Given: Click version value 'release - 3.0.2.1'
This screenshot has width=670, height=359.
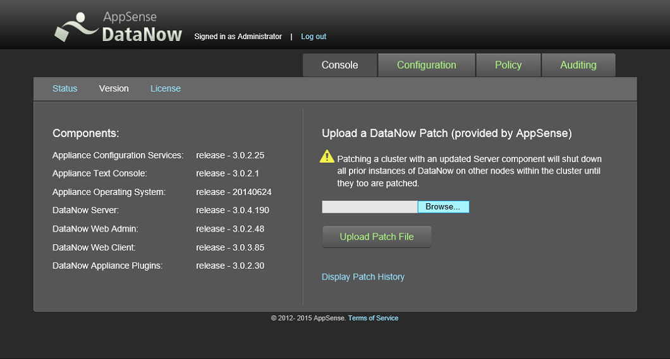Looking at the screenshot, I should pos(228,174).
